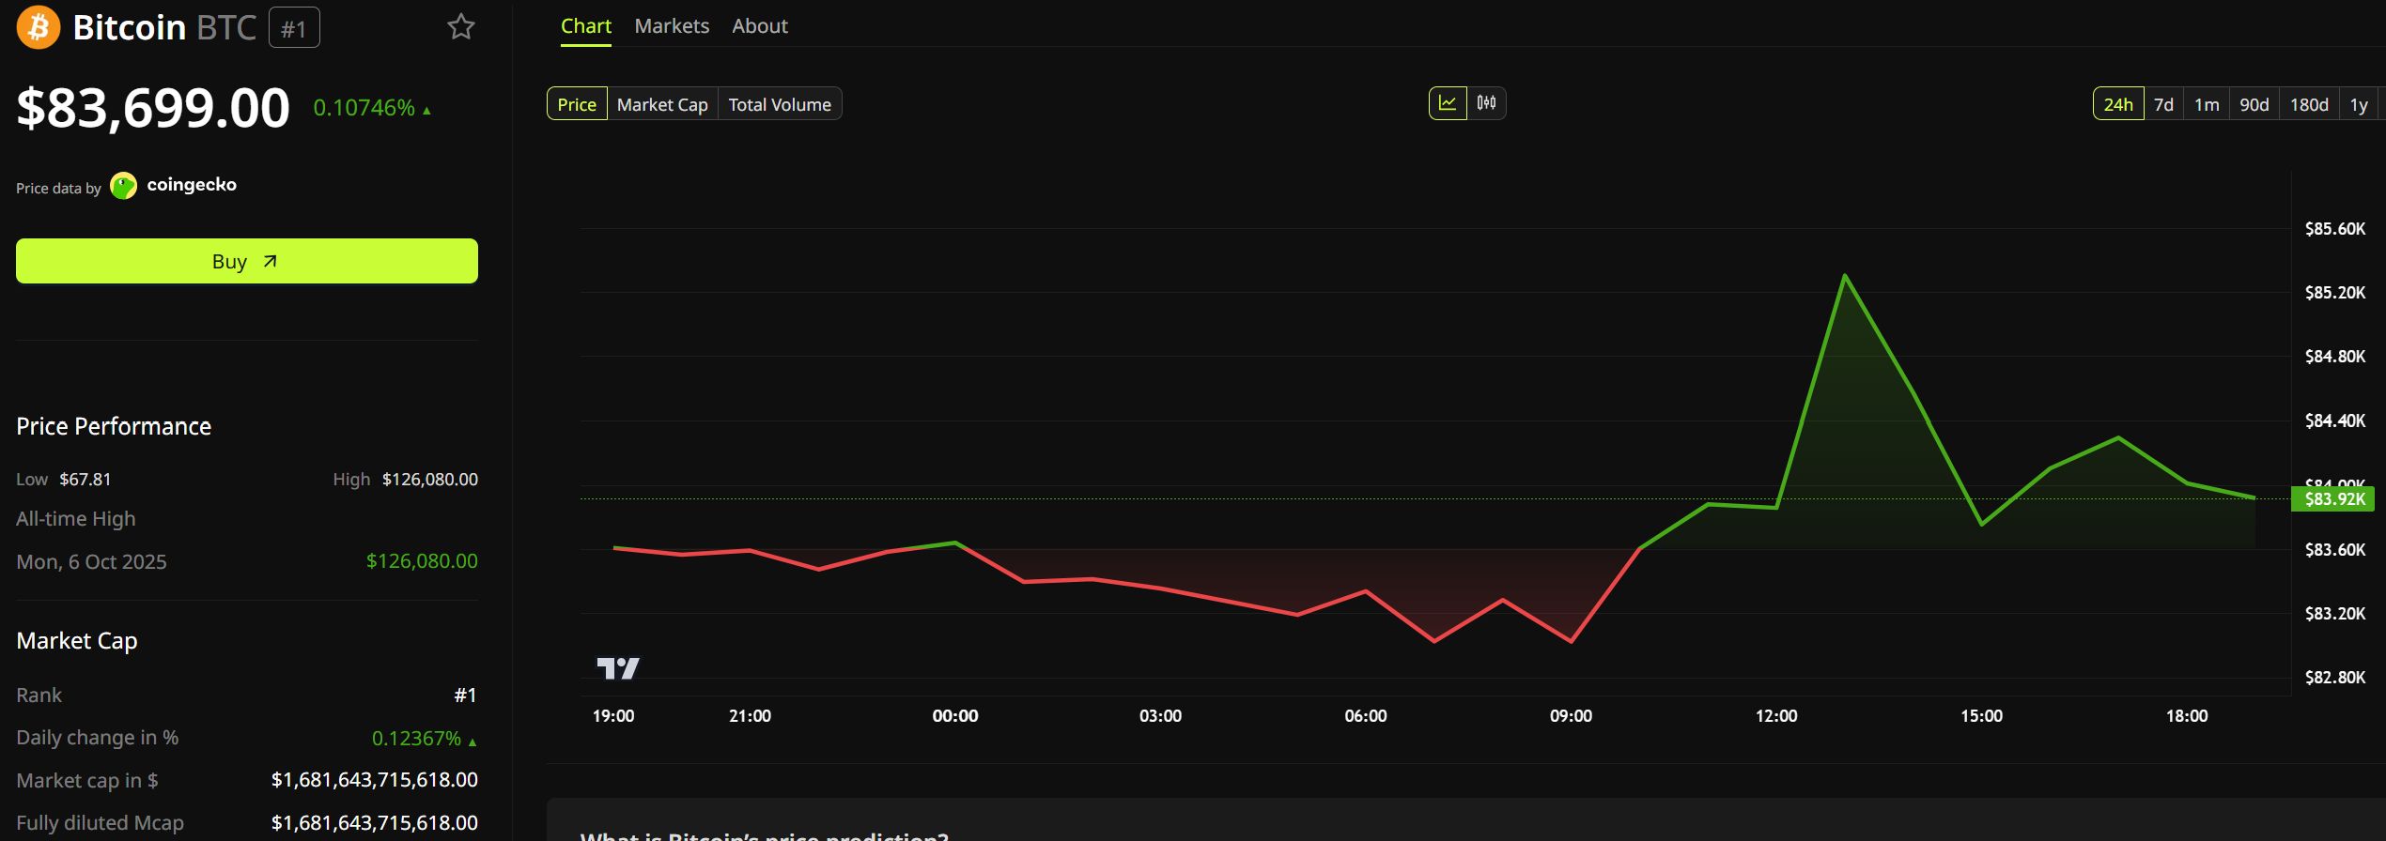Click the High $126,080.00 value
Viewport: 2386px width, 841px height.
430,480
